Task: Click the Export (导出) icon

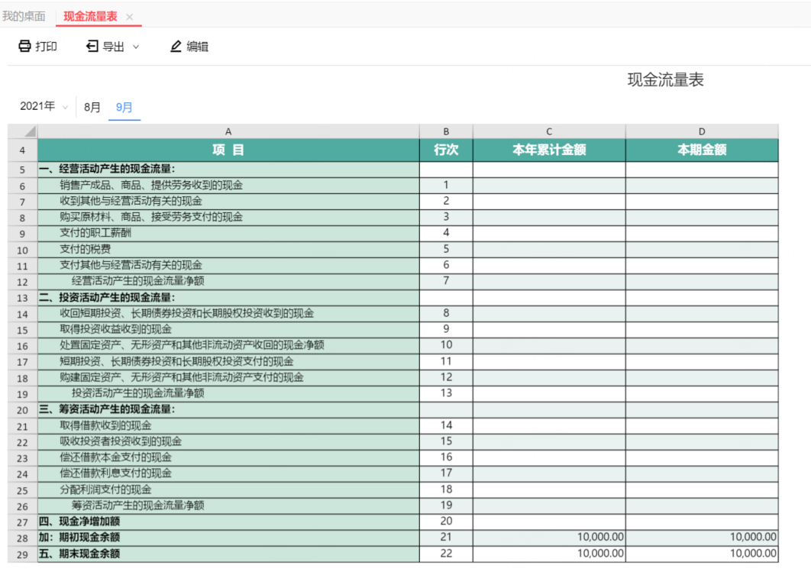Action: [x=92, y=47]
